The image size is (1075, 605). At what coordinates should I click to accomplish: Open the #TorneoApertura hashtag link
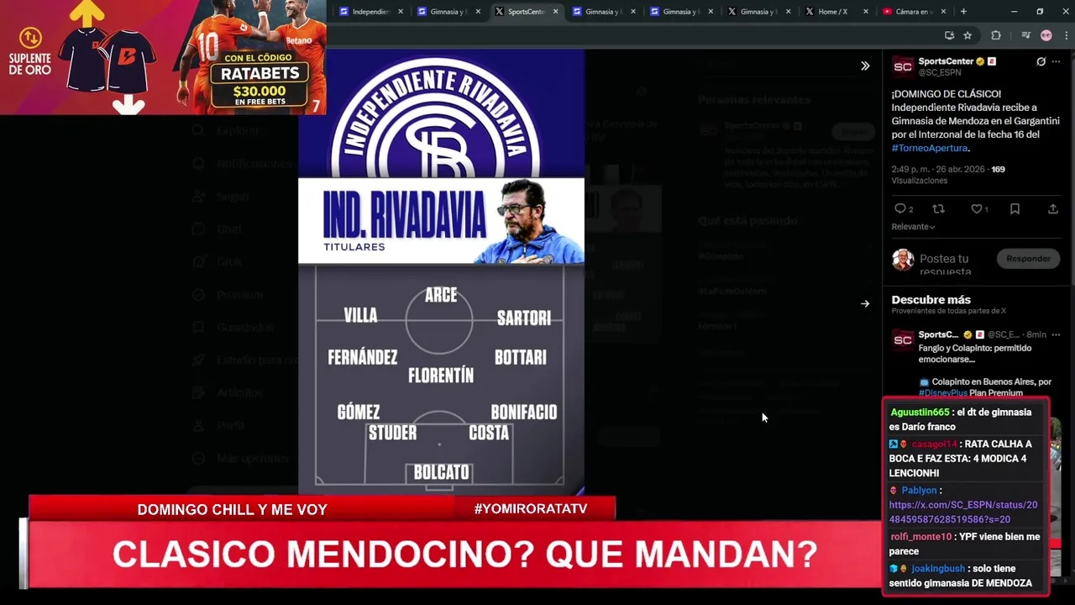(930, 148)
